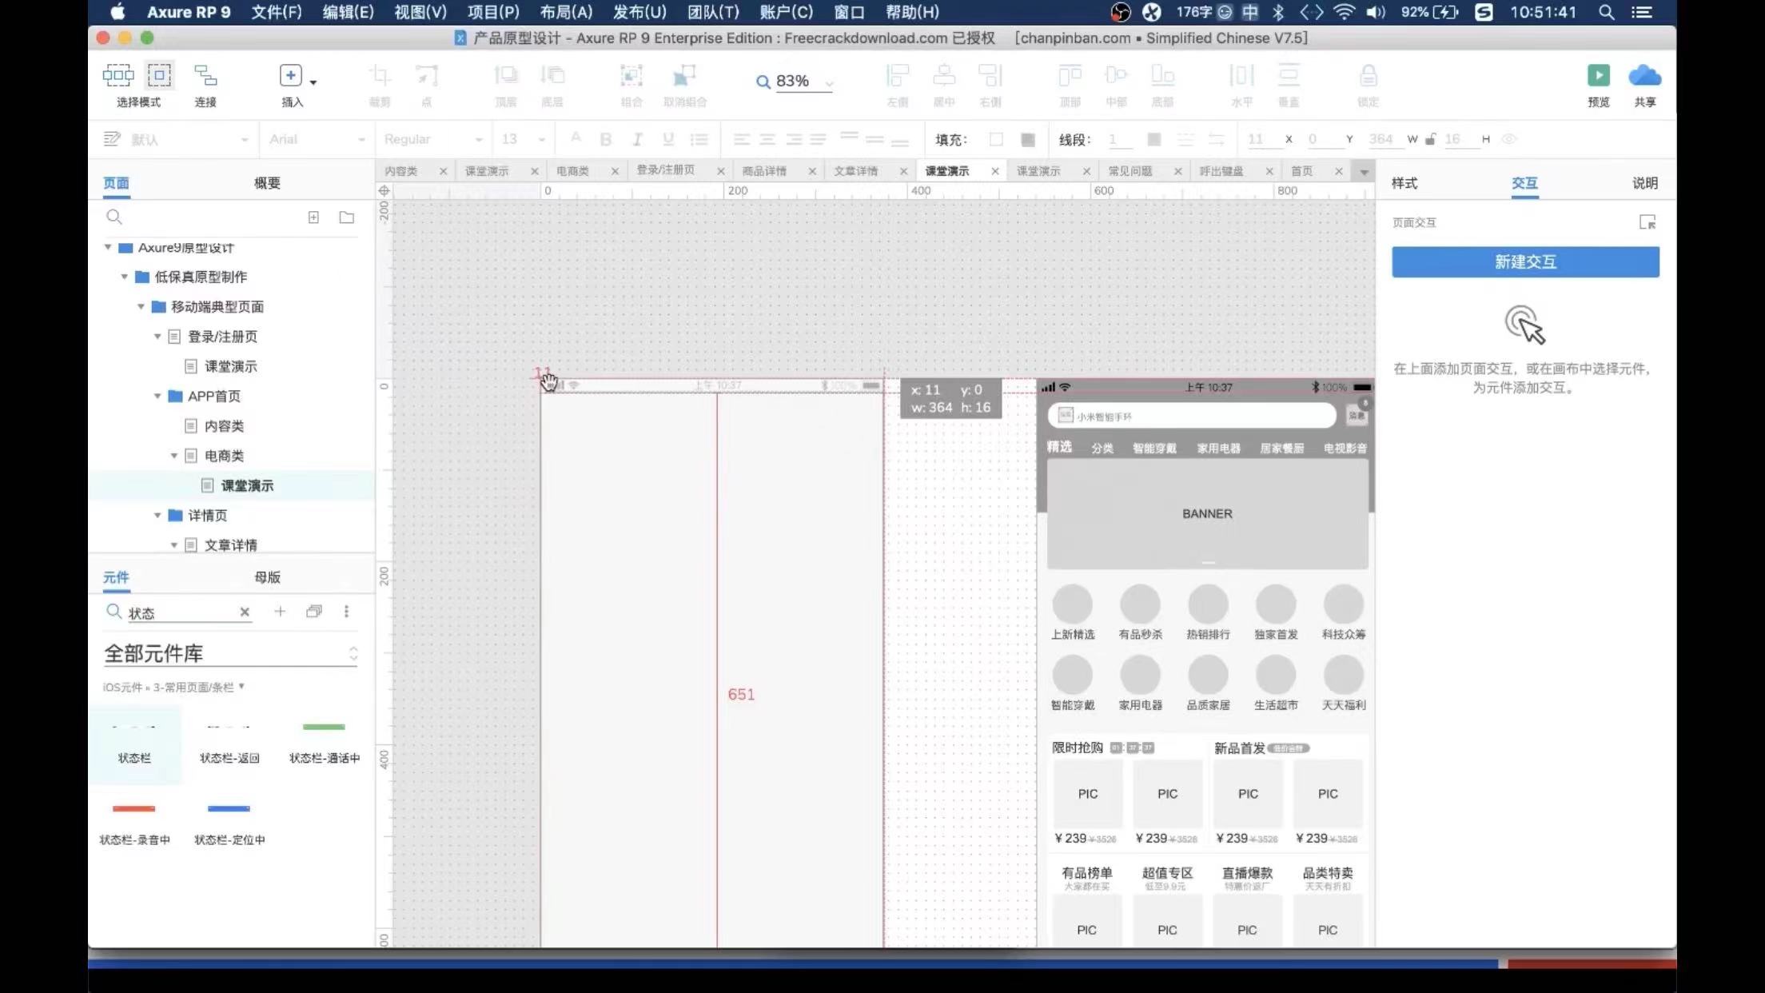Click the Preview play icon
The height and width of the screenshot is (993, 1765).
[x=1598, y=76]
